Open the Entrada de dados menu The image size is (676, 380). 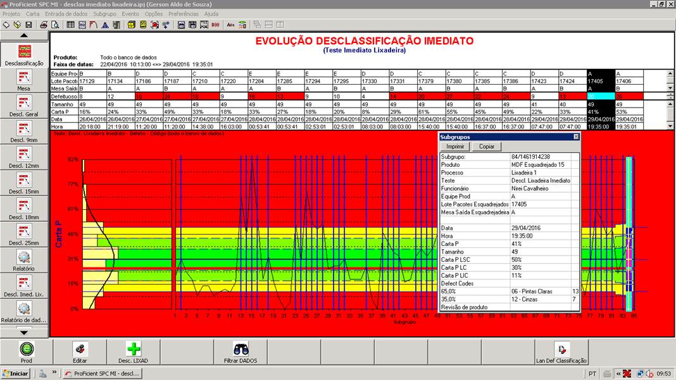pos(66,14)
